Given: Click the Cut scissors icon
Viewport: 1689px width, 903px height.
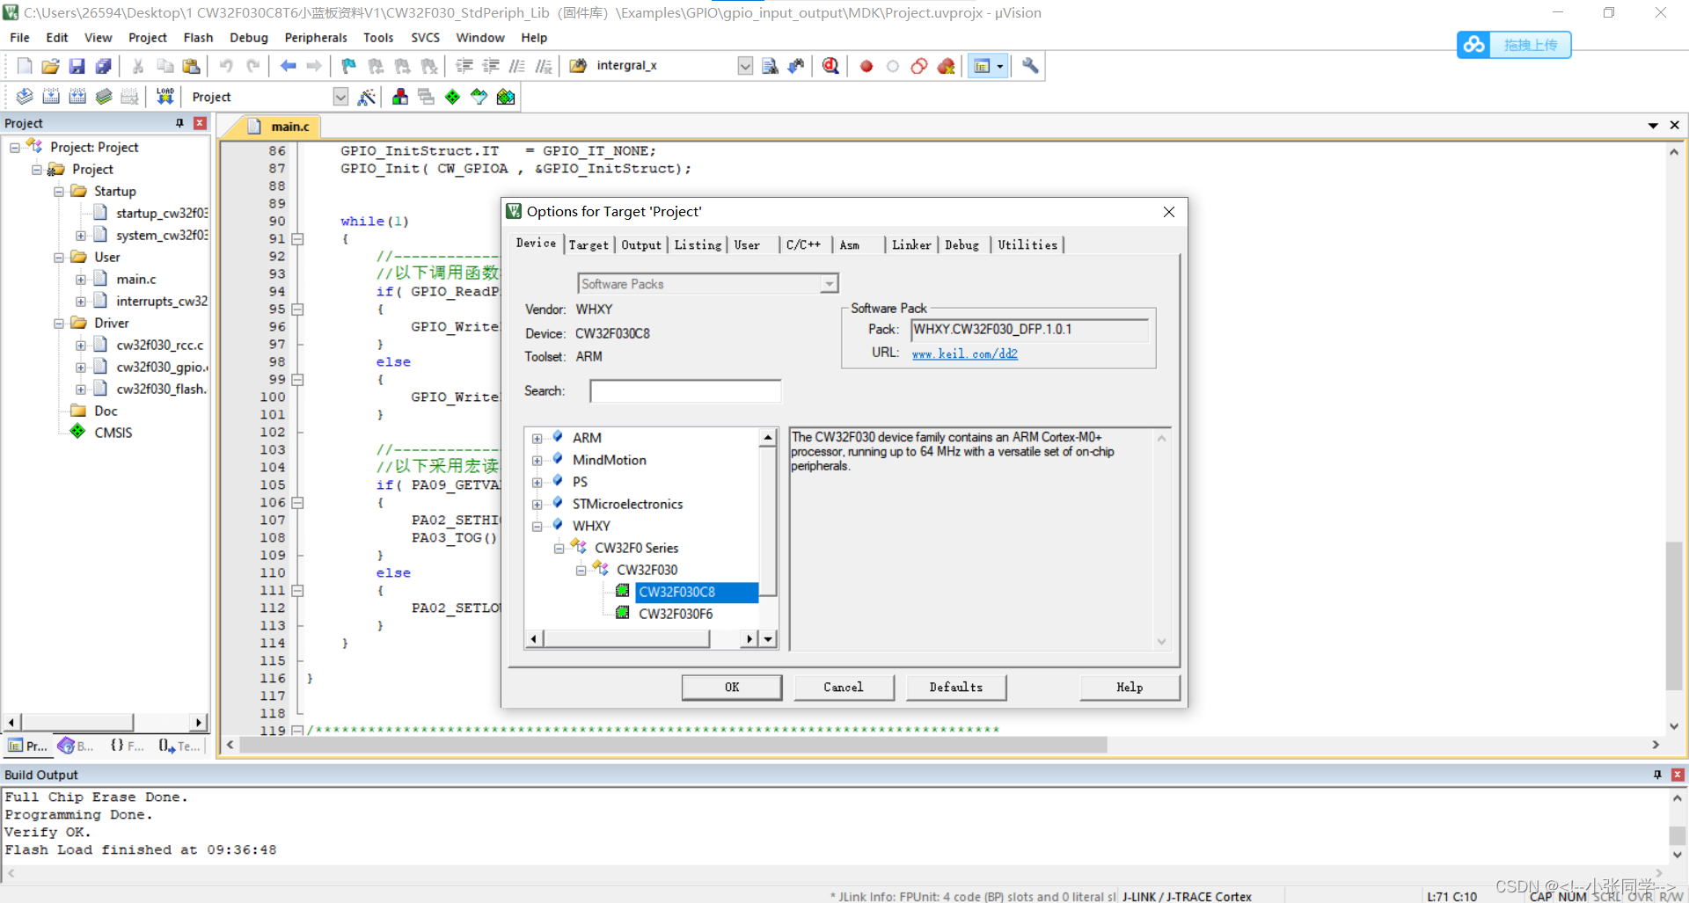Looking at the screenshot, I should 138,66.
